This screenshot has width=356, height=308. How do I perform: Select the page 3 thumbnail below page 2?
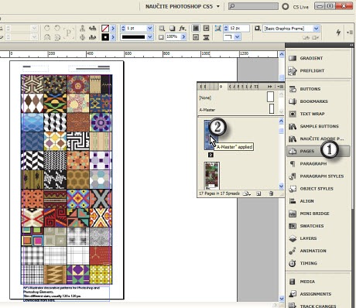(x=212, y=176)
